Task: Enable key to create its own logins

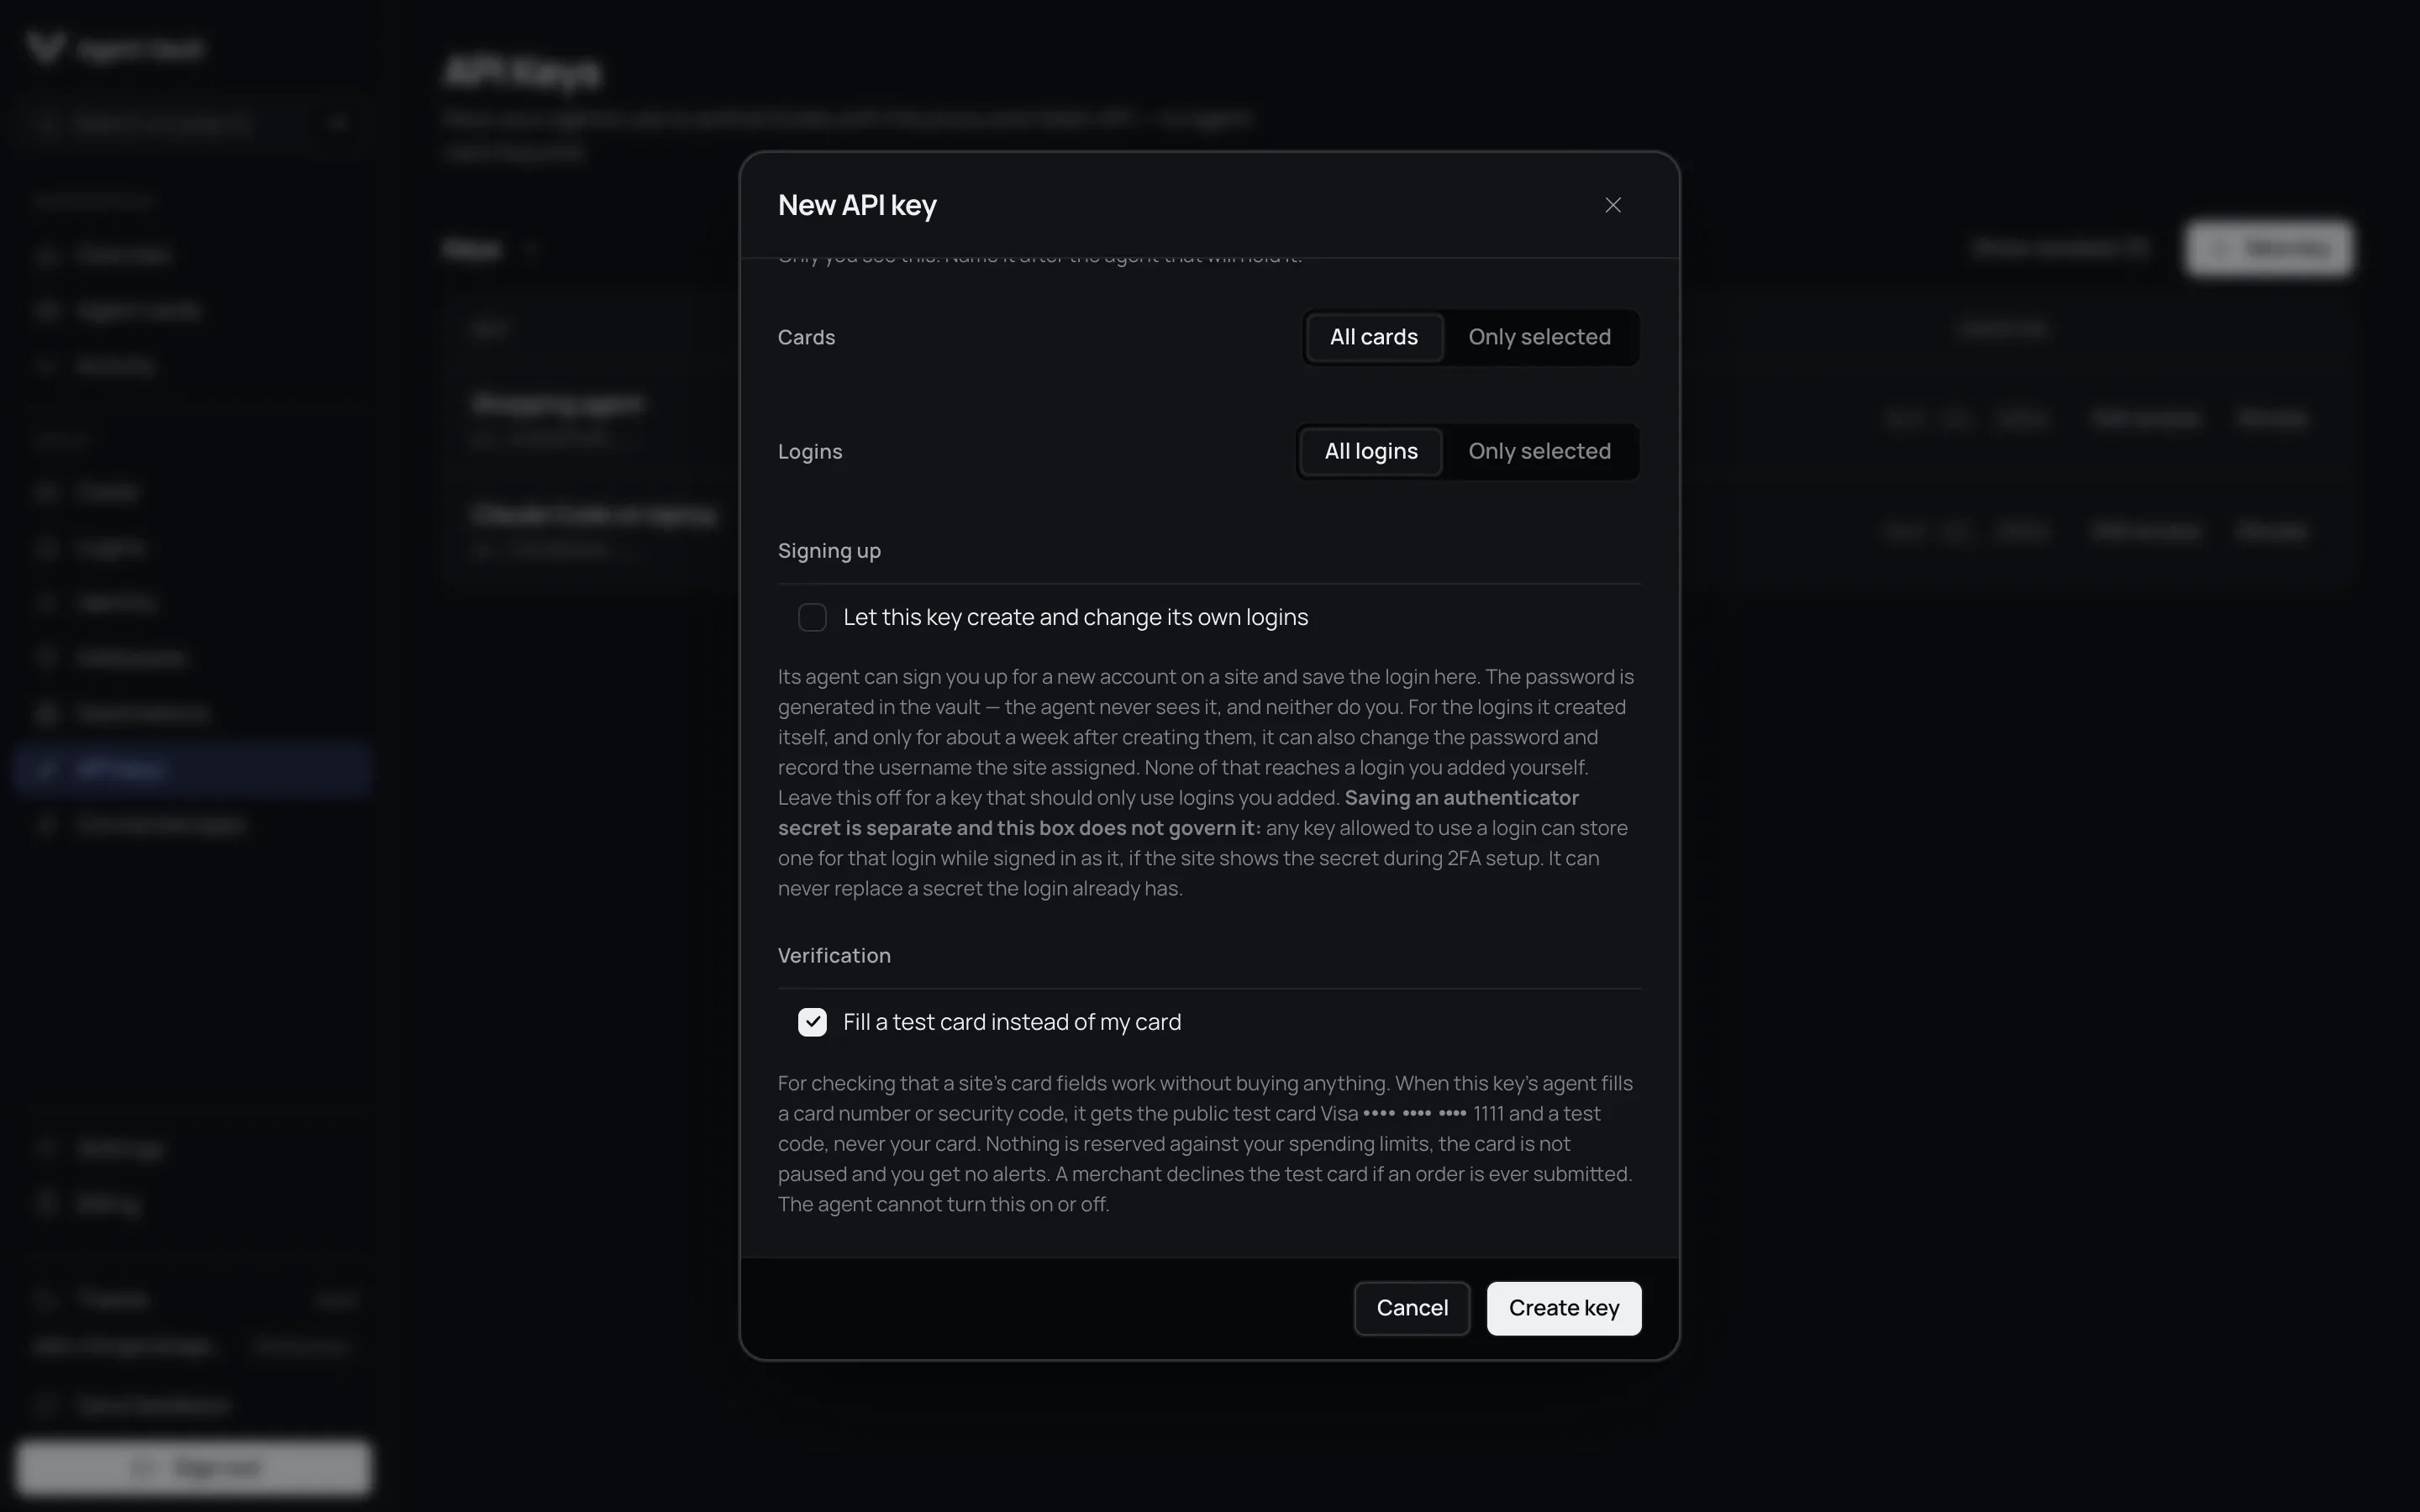Action: [812, 617]
